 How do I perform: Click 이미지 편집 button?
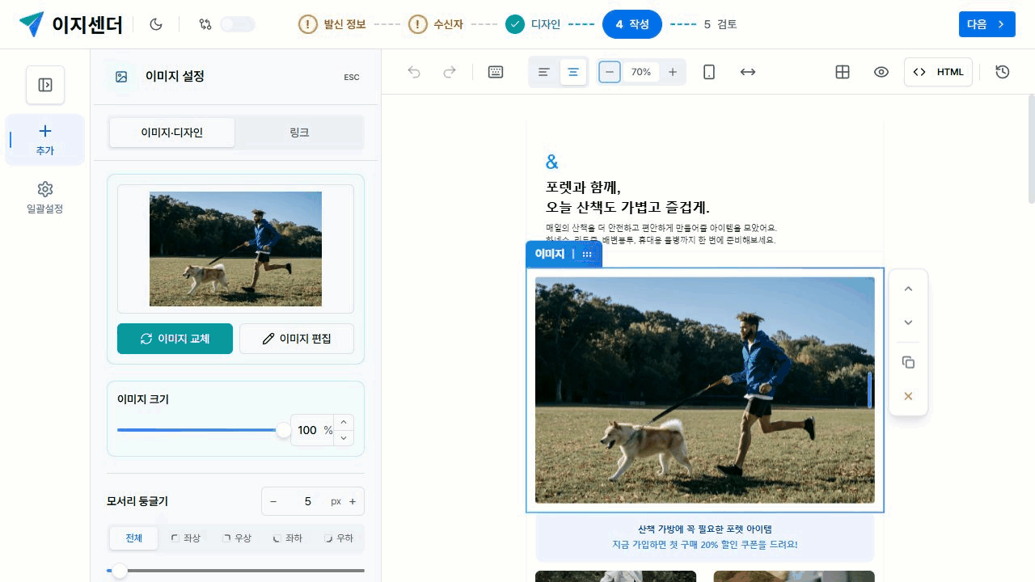click(297, 339)
